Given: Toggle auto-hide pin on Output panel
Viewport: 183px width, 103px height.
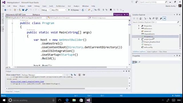Looking at the screenshot, I should tap(126, 71).
